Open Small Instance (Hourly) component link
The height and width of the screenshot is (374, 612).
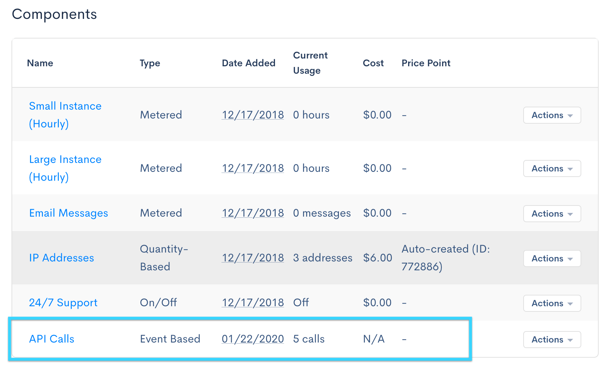click(65, 114)
